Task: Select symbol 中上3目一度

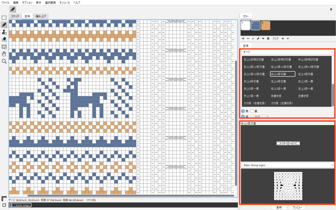Action: [251, 96]
